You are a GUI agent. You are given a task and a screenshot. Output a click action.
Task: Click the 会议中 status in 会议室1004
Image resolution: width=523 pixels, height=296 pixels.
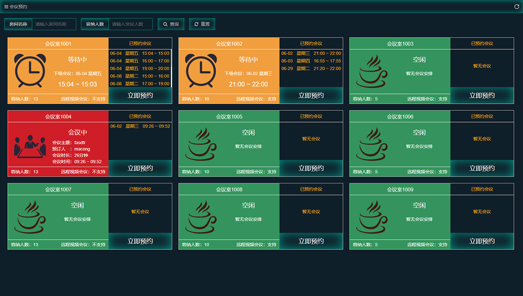click(x=78, y=133)
